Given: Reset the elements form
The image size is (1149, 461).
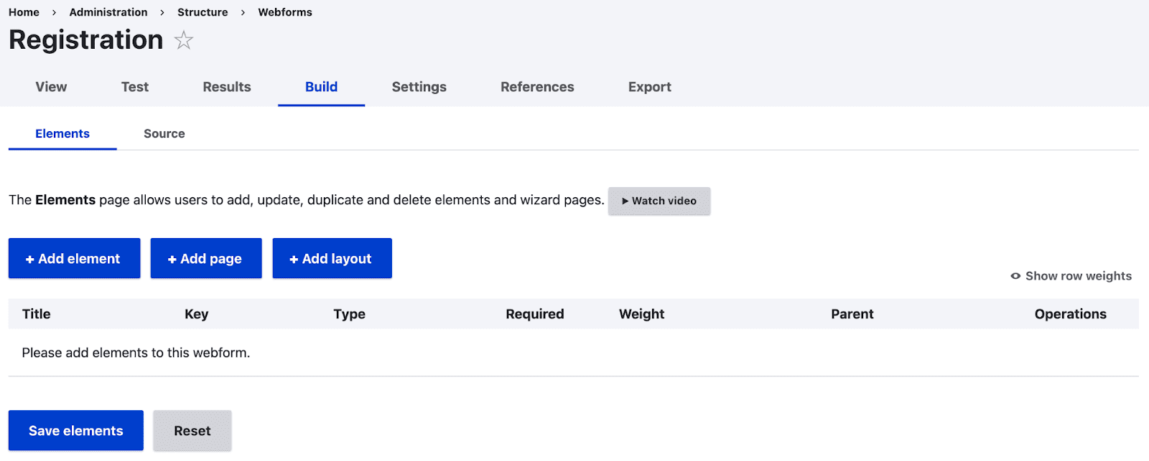Looking at the screenshot, I should pos(192,430).
